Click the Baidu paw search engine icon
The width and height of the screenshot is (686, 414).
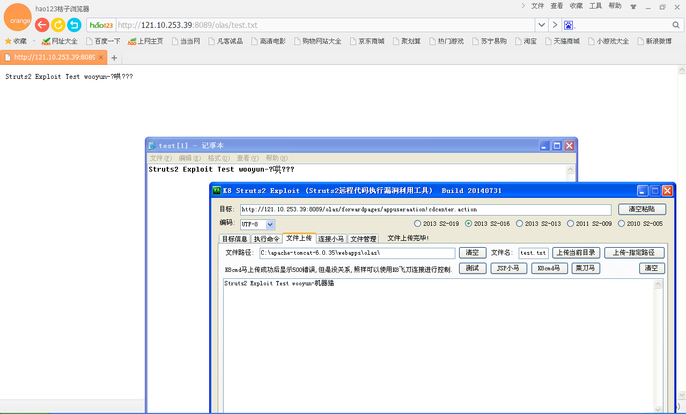(569, 25)
